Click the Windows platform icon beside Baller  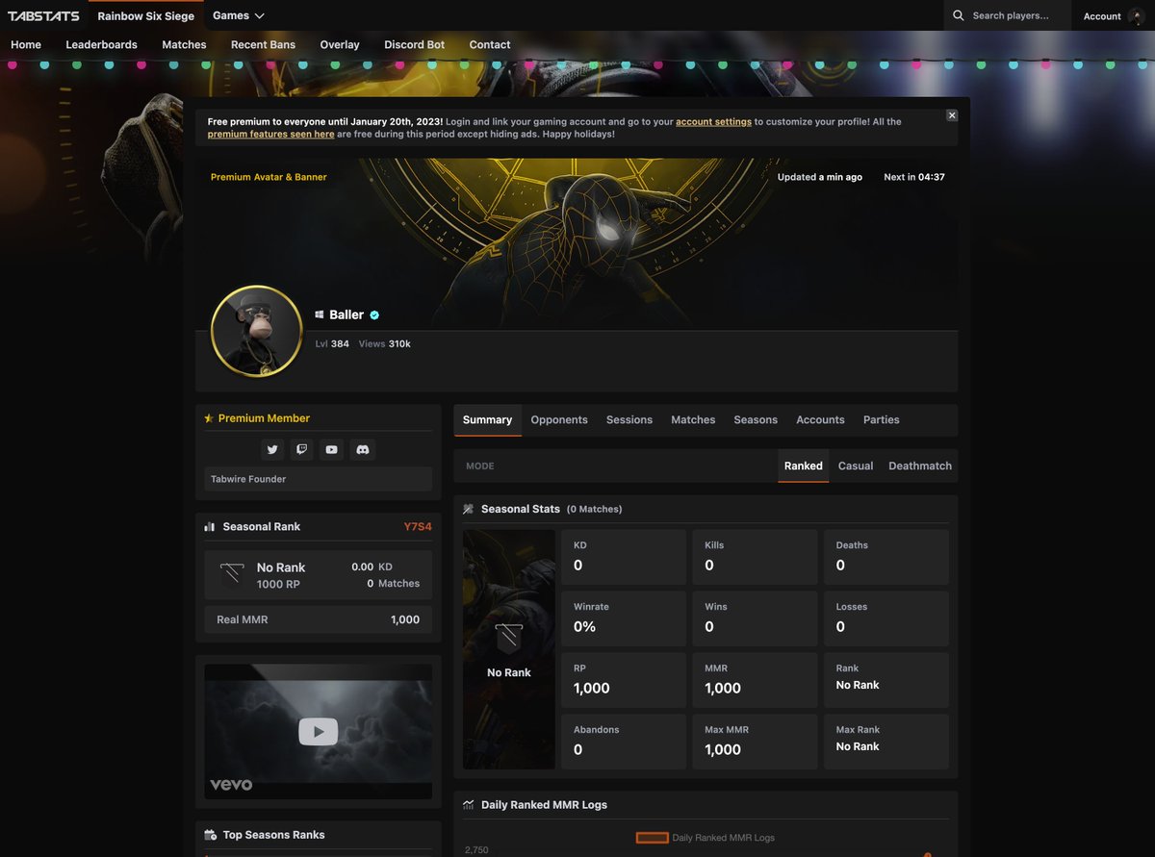(320, 315)
